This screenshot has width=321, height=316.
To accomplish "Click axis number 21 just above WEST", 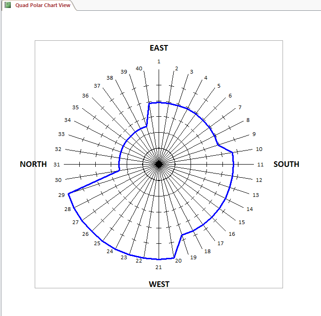I will click(159, 267).
